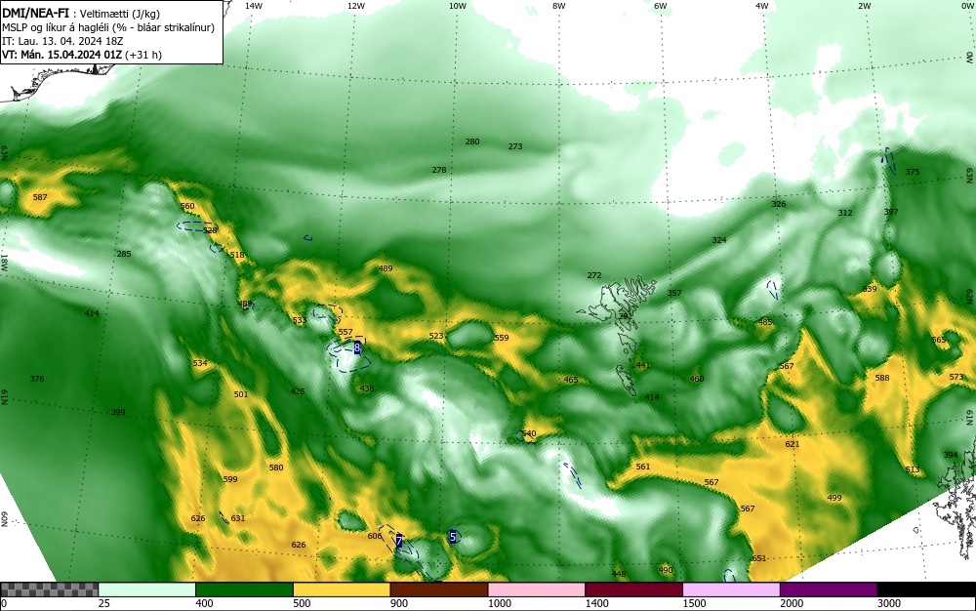Image resolution: width=976 pixels, height=611 pixels.
Task: Click the map value 621
Action: pyautogui.click(x=793, y=444)
